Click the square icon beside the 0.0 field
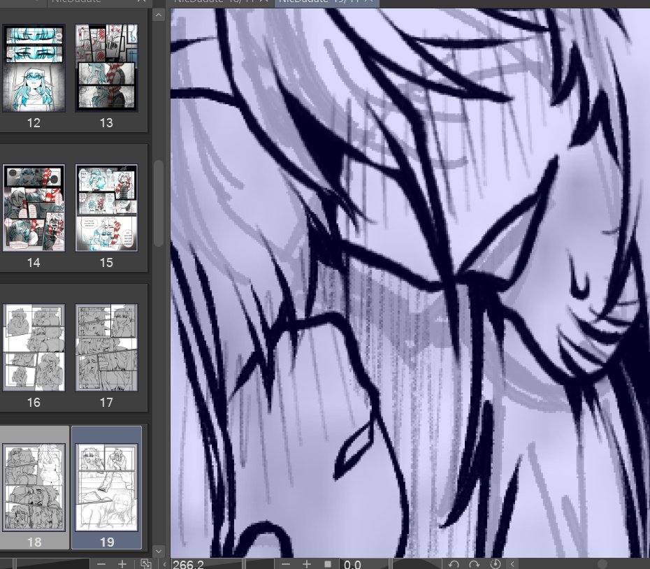The width and height of the screenshot is (650, 569). coord(328,564)
